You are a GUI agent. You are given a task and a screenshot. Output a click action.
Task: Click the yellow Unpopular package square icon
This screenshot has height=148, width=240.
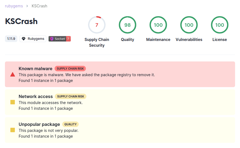tap(13, 130)
